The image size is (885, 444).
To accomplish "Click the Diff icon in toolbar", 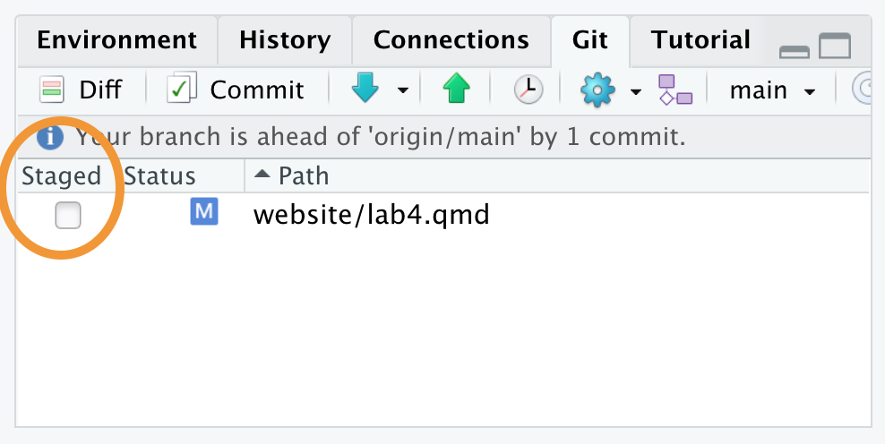I will (52, 90).
